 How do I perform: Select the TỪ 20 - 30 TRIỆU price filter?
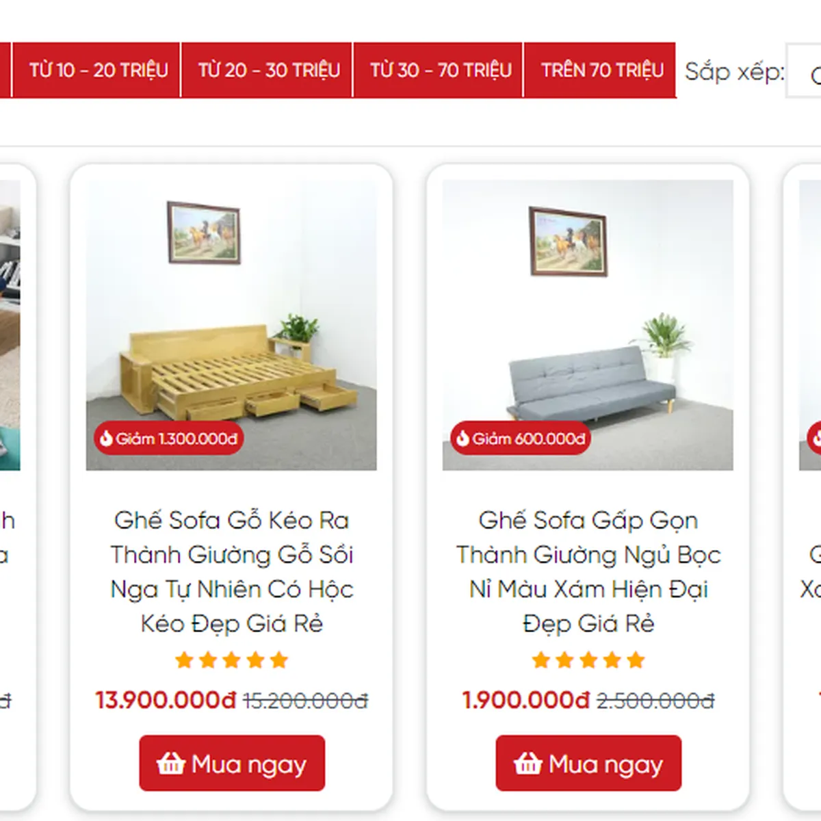pos(268,70)
